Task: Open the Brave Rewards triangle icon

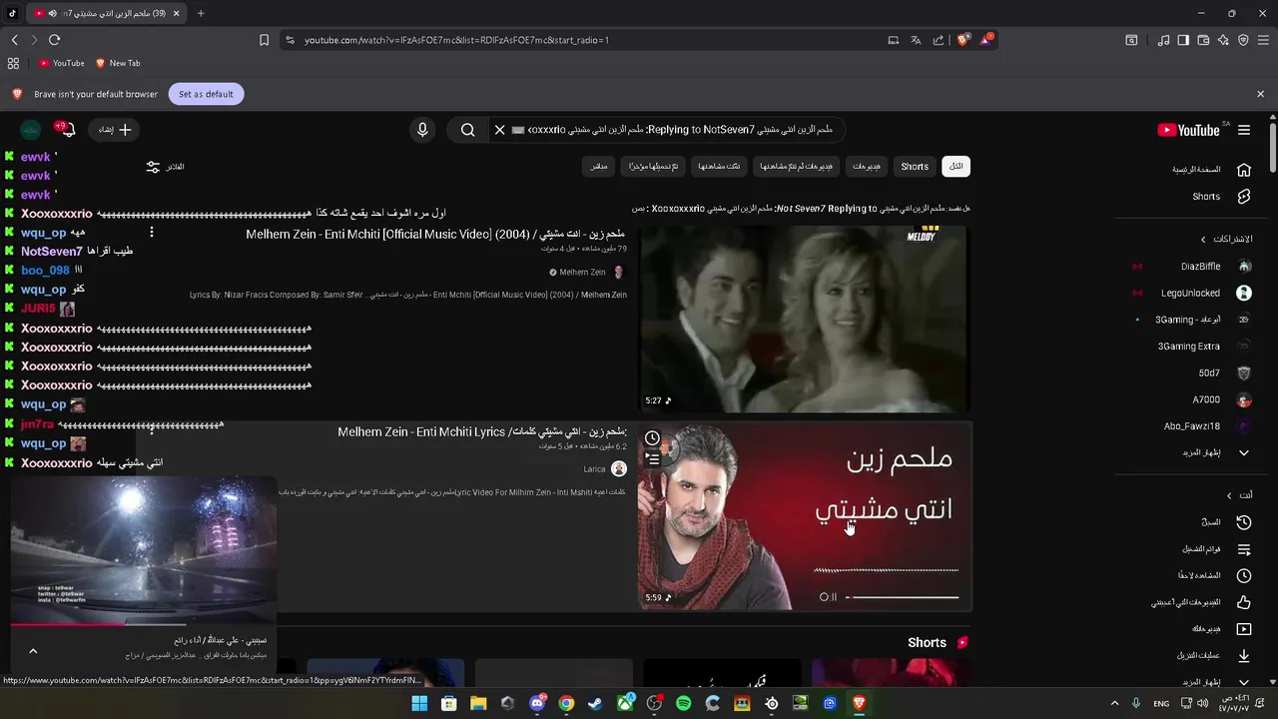Action: 986,40
